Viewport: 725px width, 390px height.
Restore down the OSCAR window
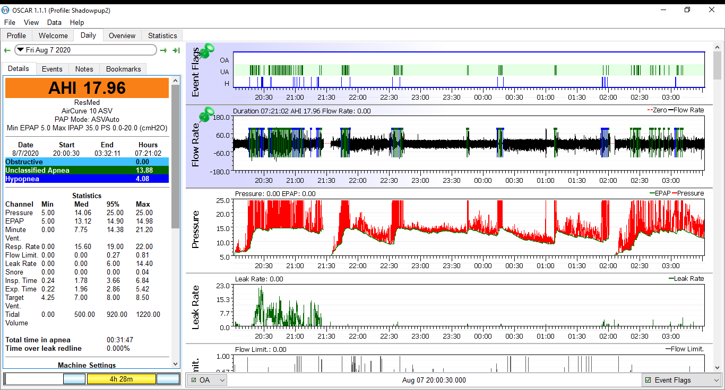(687, 10)
